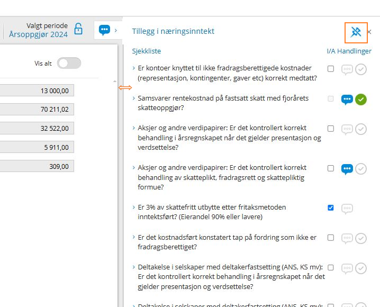The height and width of the screenshot is (307, 380).
Task: Click the 32 522,00 amount field
Action: pos(37,128)
